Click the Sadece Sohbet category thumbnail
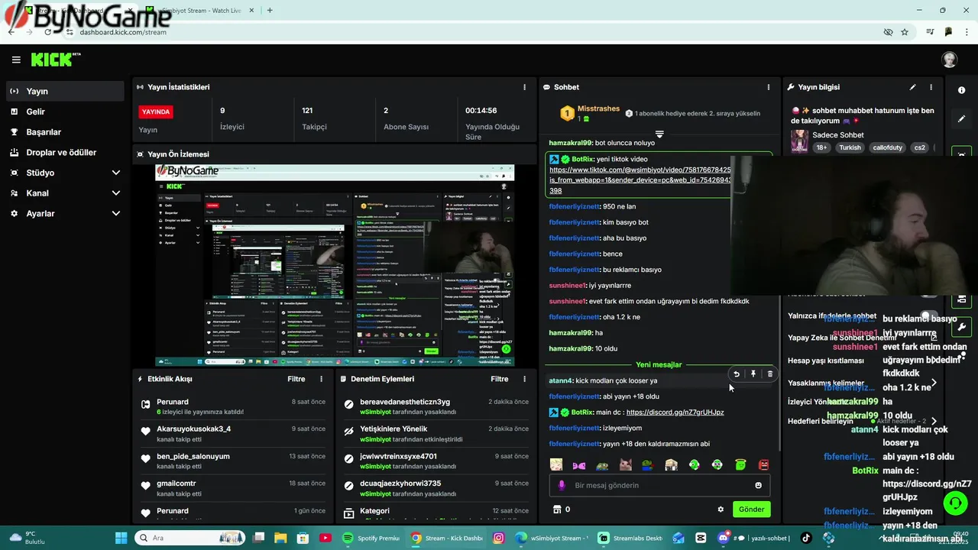978x550 pixels. click(799, 141)
